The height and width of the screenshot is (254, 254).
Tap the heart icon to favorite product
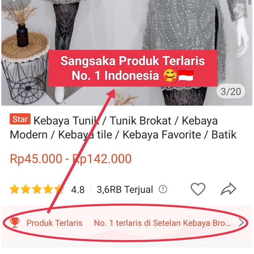pos(198,189)
